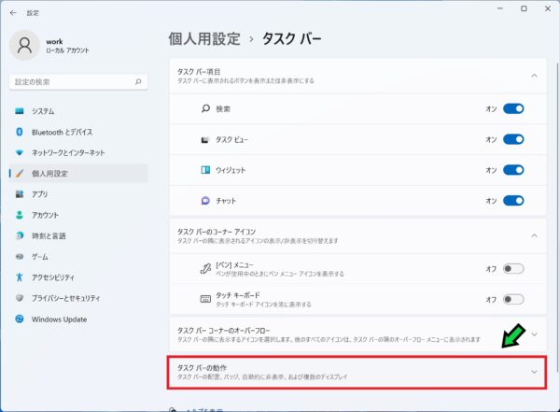The width and height of the screenshot is (560, 412).
Task: Open アカウント settings category
Action: (x=78, y=215)
